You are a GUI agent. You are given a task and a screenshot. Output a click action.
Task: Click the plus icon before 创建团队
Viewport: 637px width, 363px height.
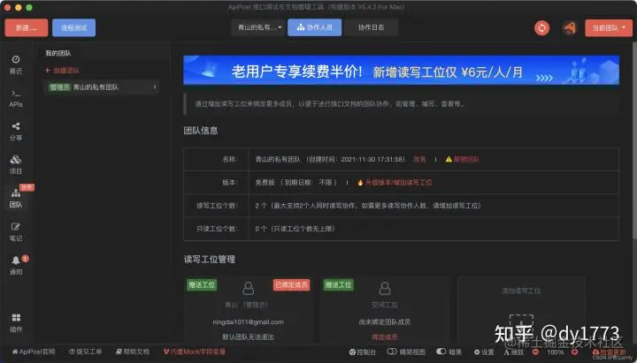[x=47, y=70]
